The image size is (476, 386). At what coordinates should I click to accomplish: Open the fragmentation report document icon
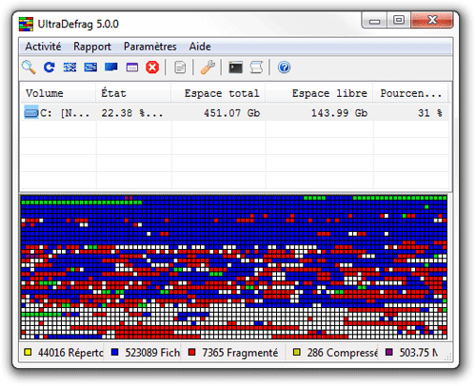tap(180, 68)
